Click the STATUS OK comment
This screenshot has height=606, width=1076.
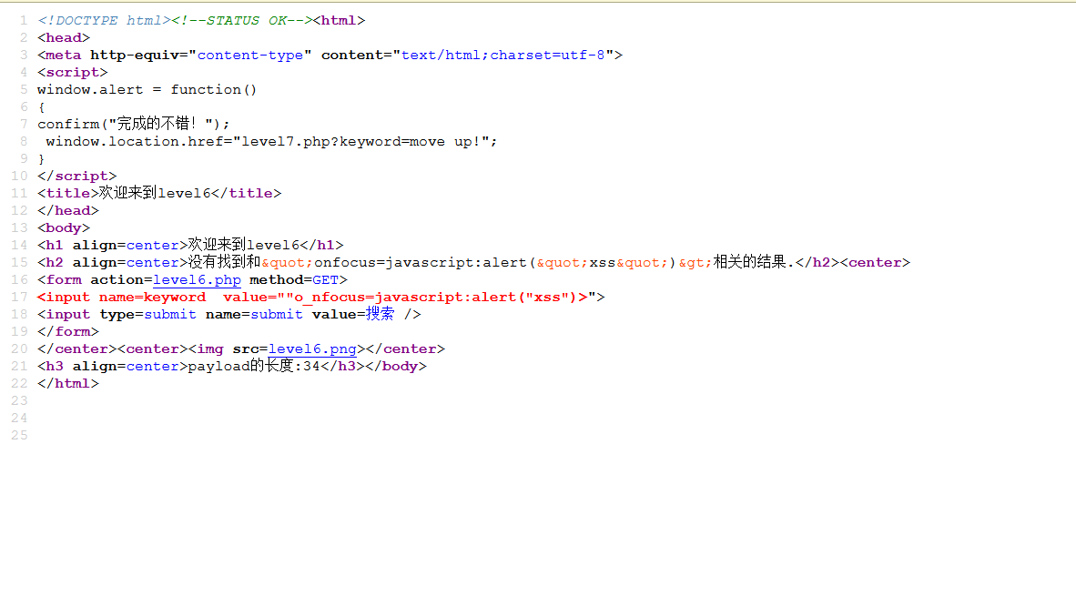241,21
